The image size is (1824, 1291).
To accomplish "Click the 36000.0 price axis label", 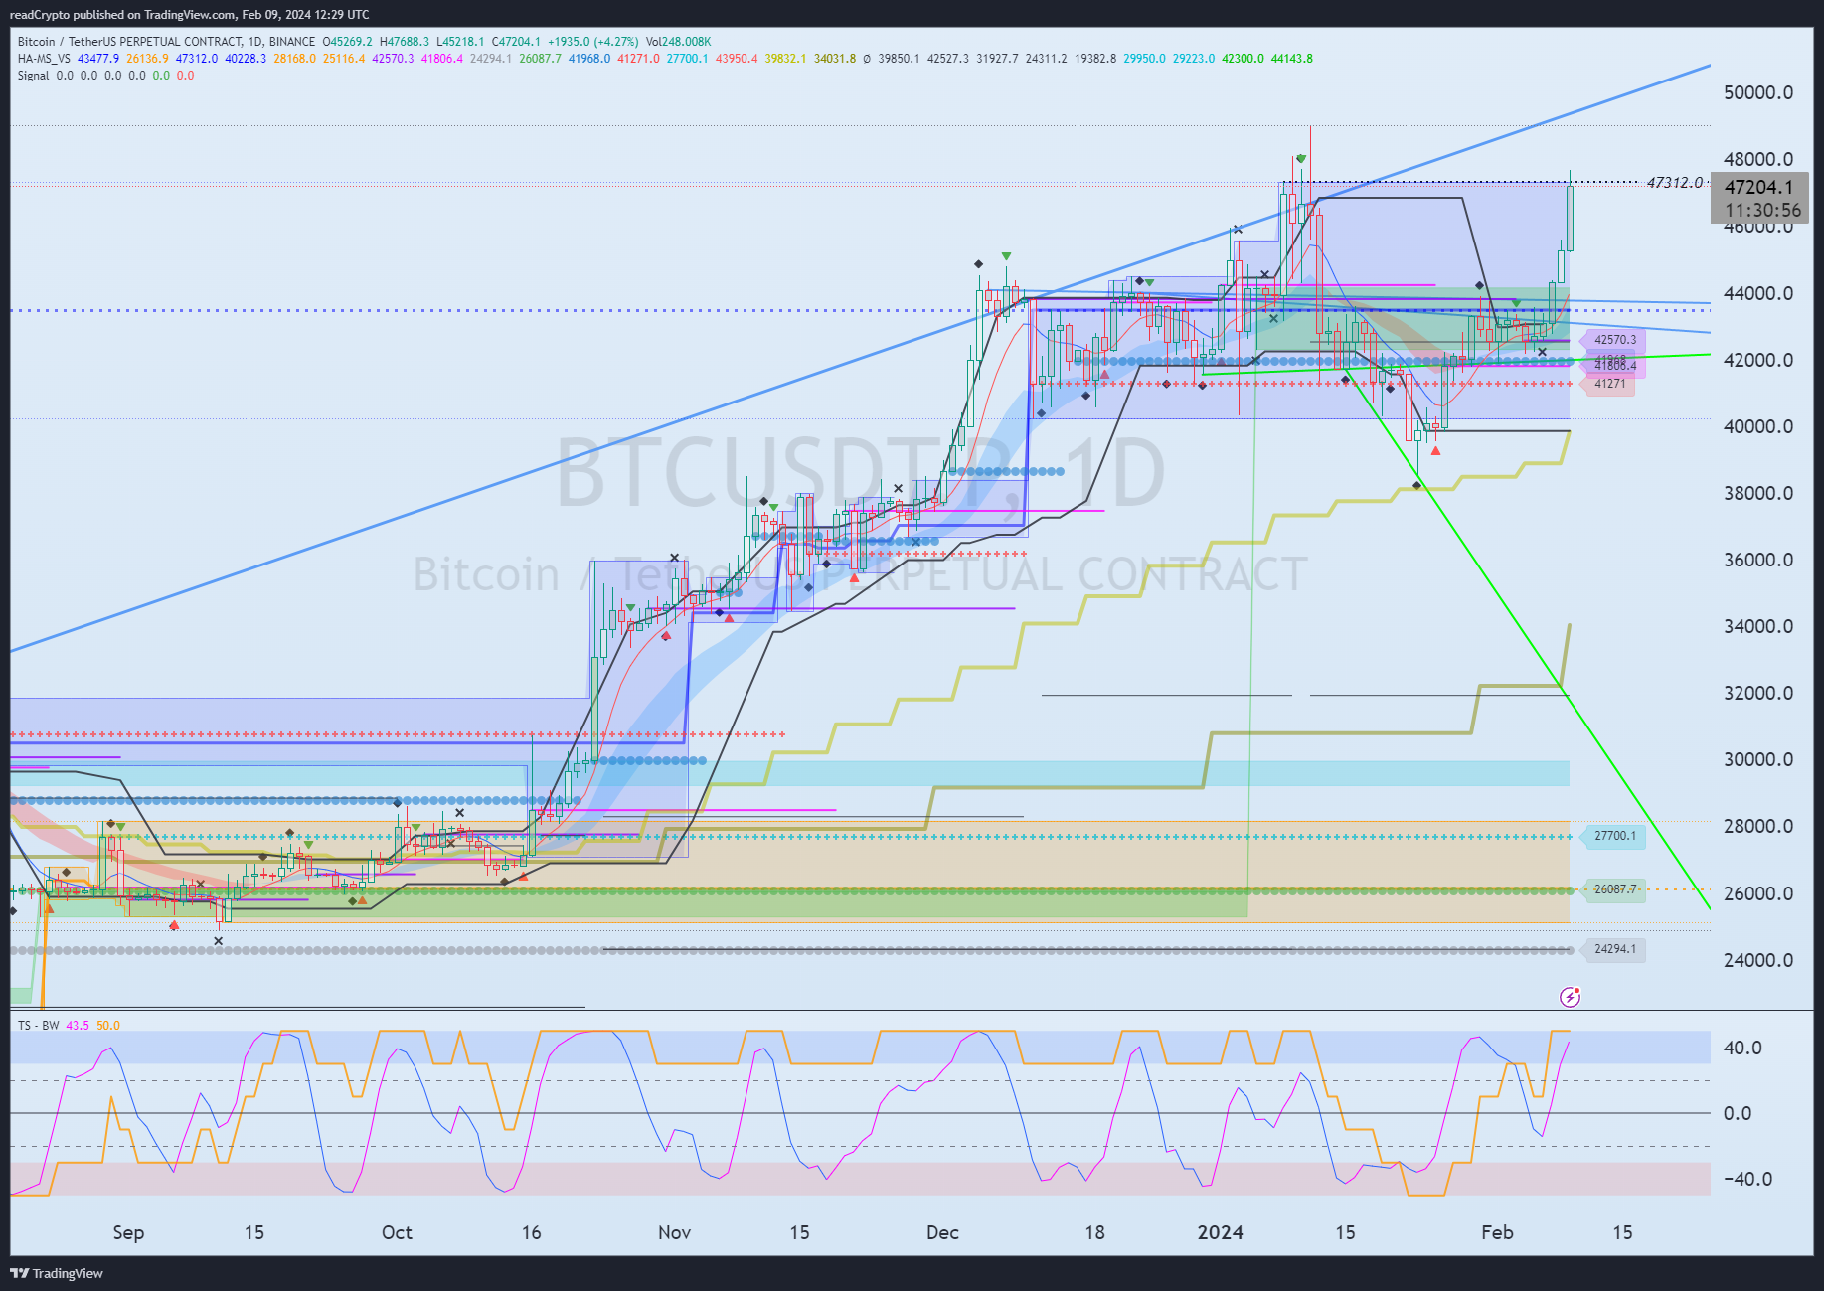I will (x=1758, y=560).
